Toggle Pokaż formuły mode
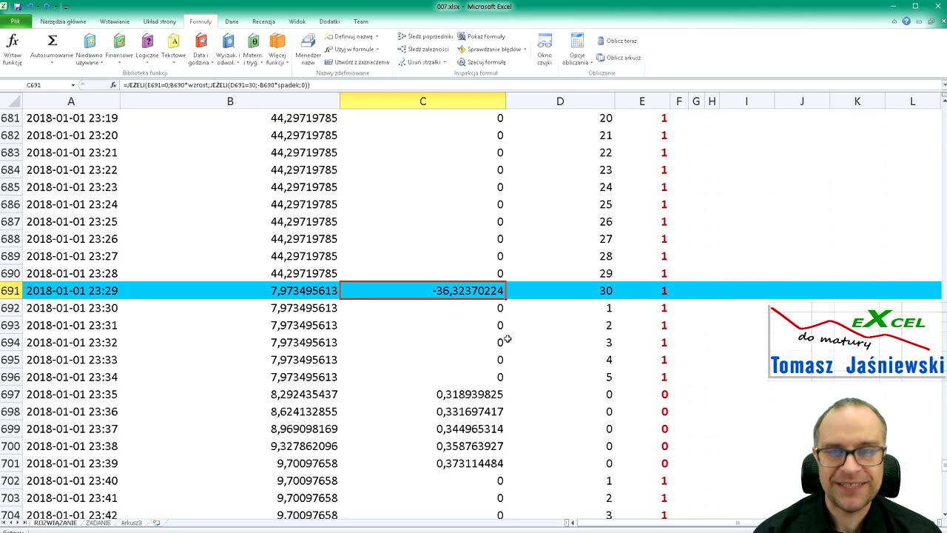The image size is (947, 533). pyautogui.click(x=482, y=36)
